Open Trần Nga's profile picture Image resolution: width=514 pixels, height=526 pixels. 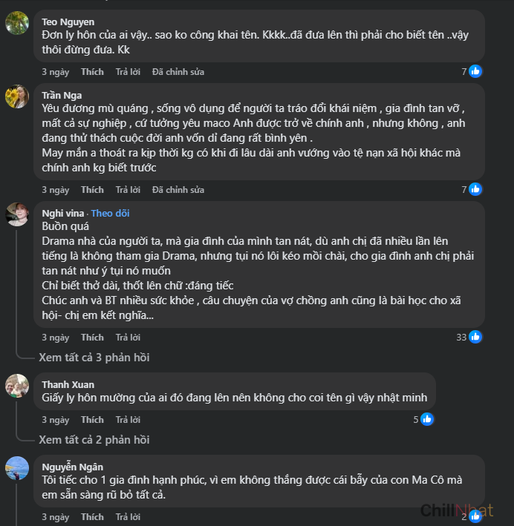point(17,96)
